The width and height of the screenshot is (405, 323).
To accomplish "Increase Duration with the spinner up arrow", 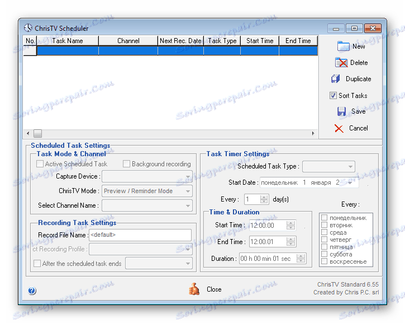I will [x=301, y=256].
